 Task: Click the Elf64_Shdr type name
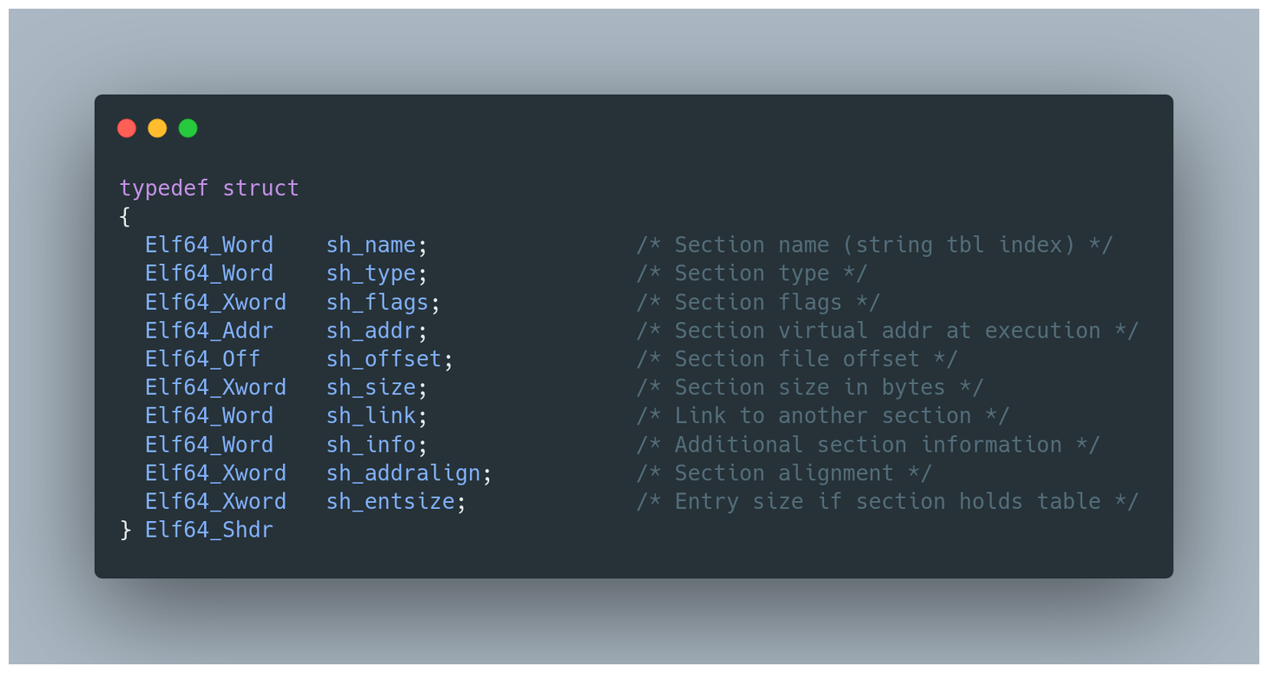(x=209, y=530)
